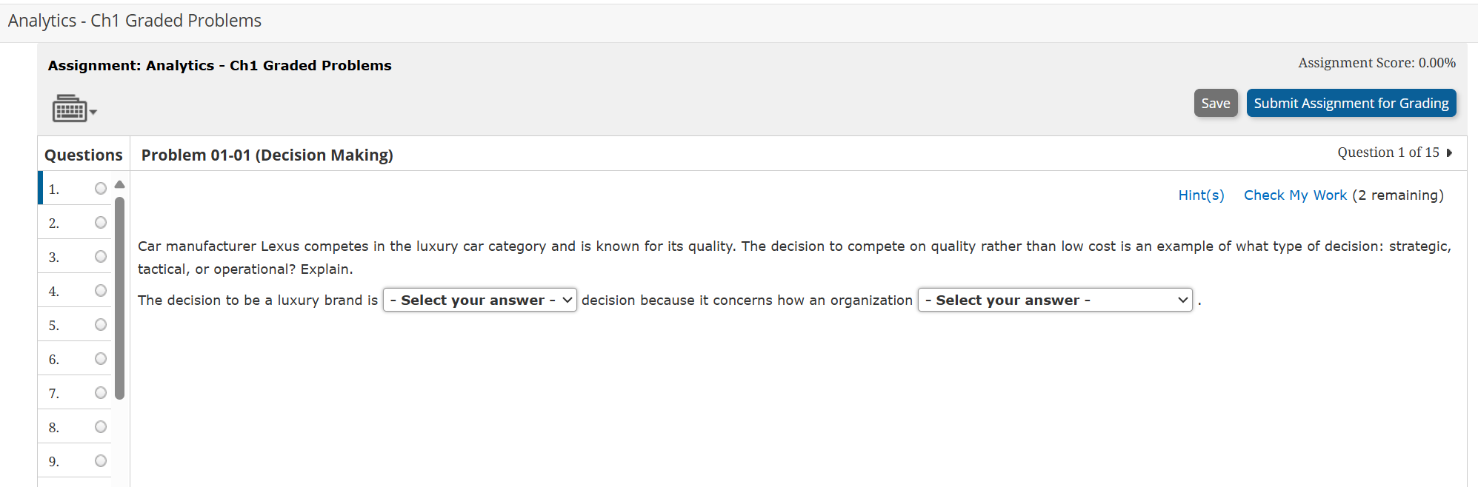Select question 1 status circle
Image resolution: width=1478 pixels, height=487 pixels.
point(101,189)
